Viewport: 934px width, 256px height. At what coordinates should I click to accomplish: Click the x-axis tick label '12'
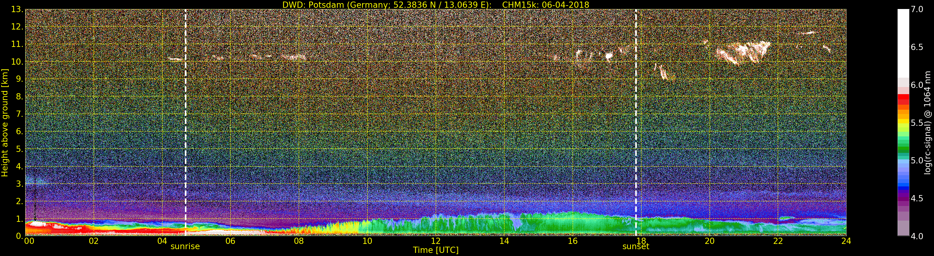[436, 241]
